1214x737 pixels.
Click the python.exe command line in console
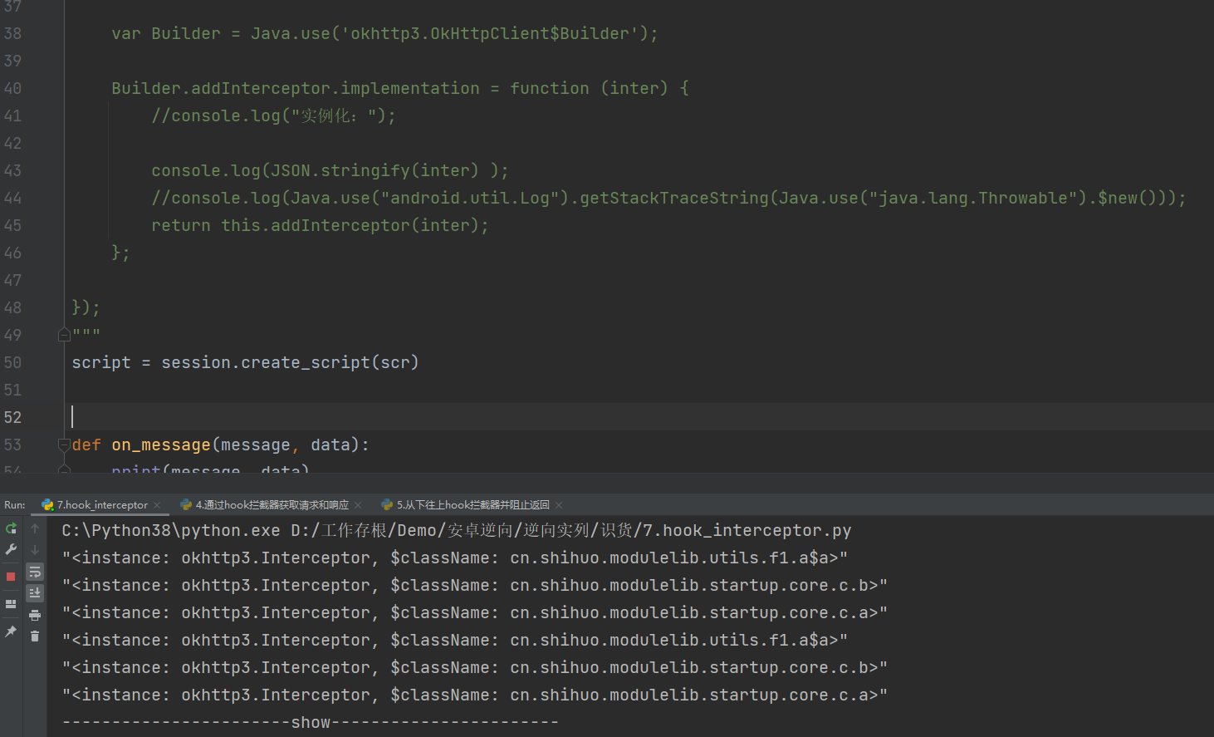(457, 530)
